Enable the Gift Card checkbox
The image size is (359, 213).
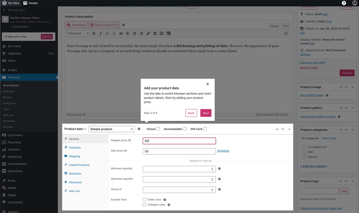[x=205, y=129]
